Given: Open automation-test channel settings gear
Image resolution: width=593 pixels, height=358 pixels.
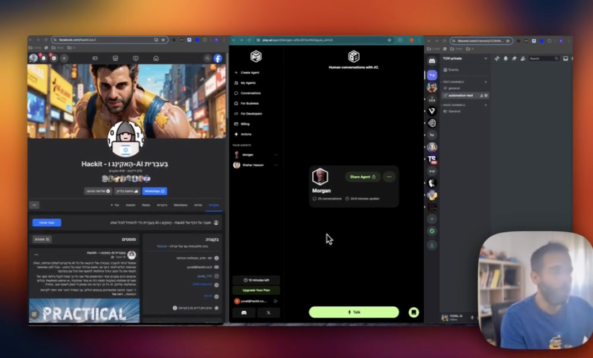Looking at the screenshot, I should tap(486, 95).
